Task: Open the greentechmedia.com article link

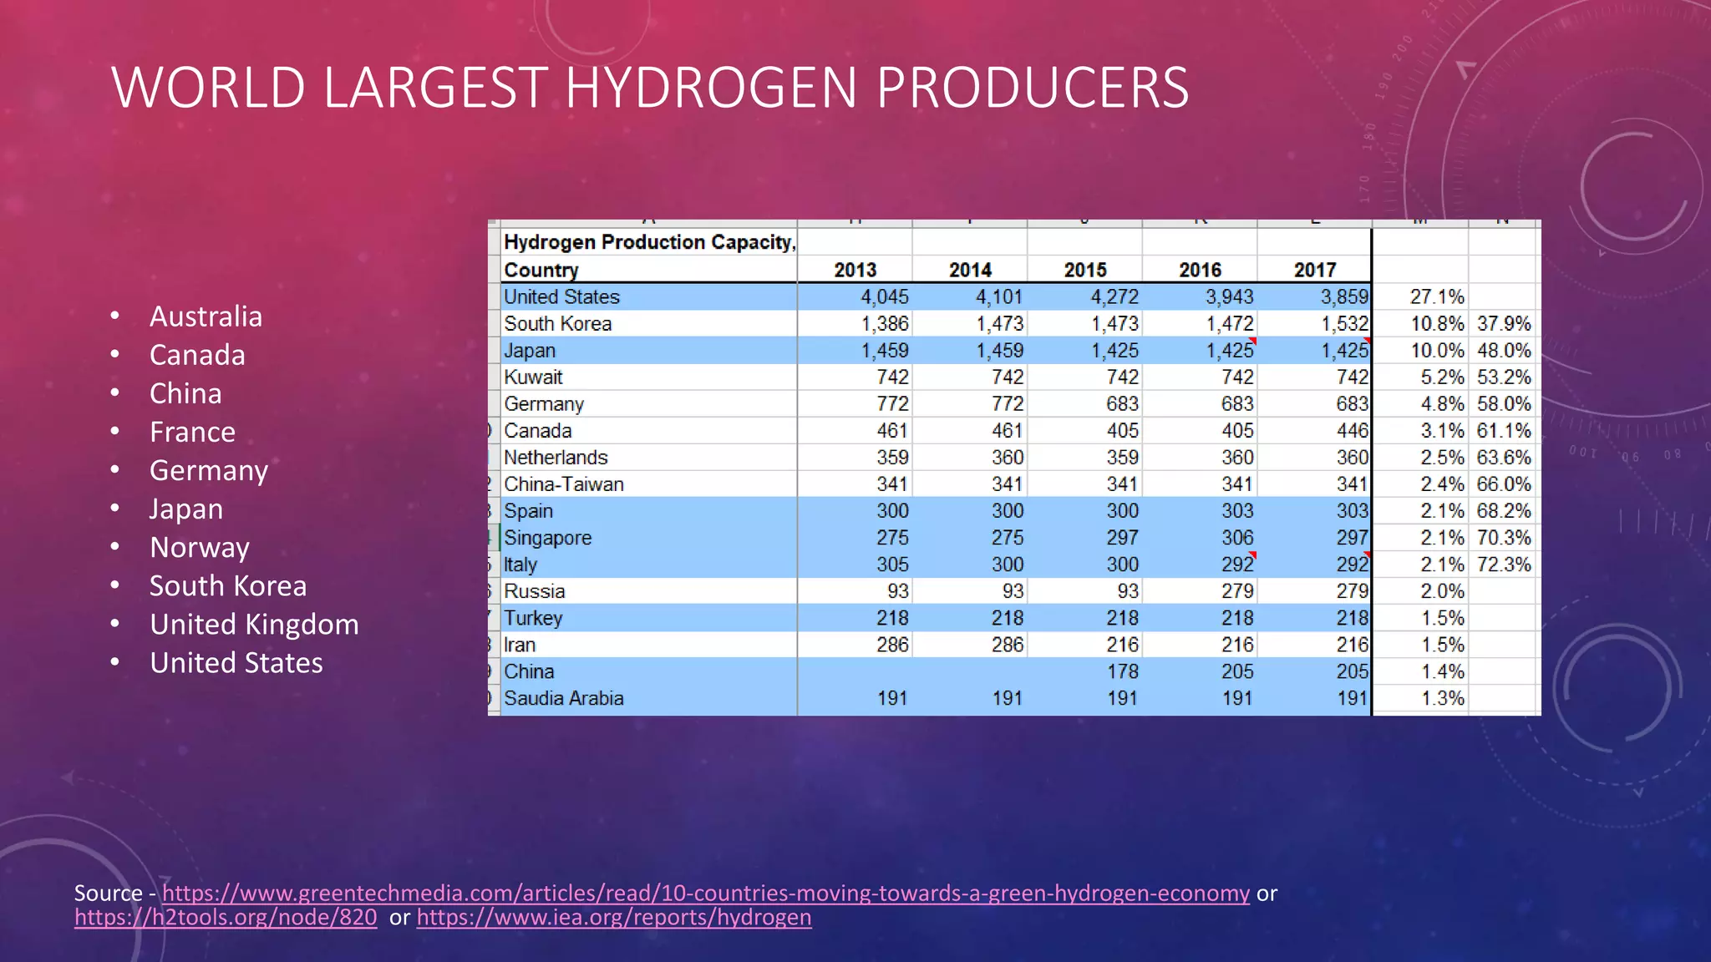Action: [x=706, y=893]
